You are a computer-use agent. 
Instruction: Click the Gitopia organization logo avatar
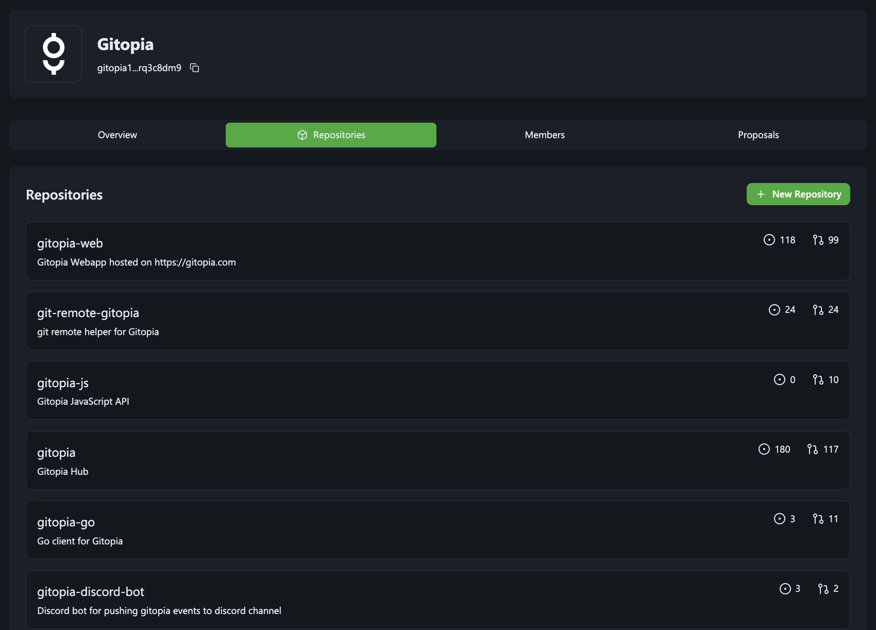[x=54, y=54]
